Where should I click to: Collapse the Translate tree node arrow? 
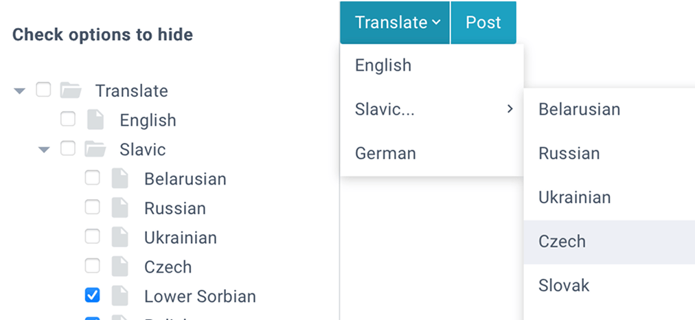pos(19,91)
